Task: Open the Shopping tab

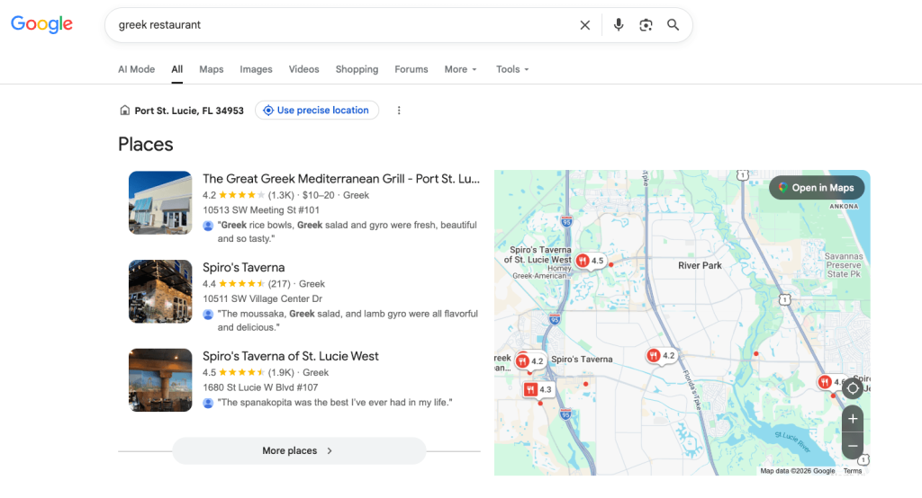Action: [357, 69]
